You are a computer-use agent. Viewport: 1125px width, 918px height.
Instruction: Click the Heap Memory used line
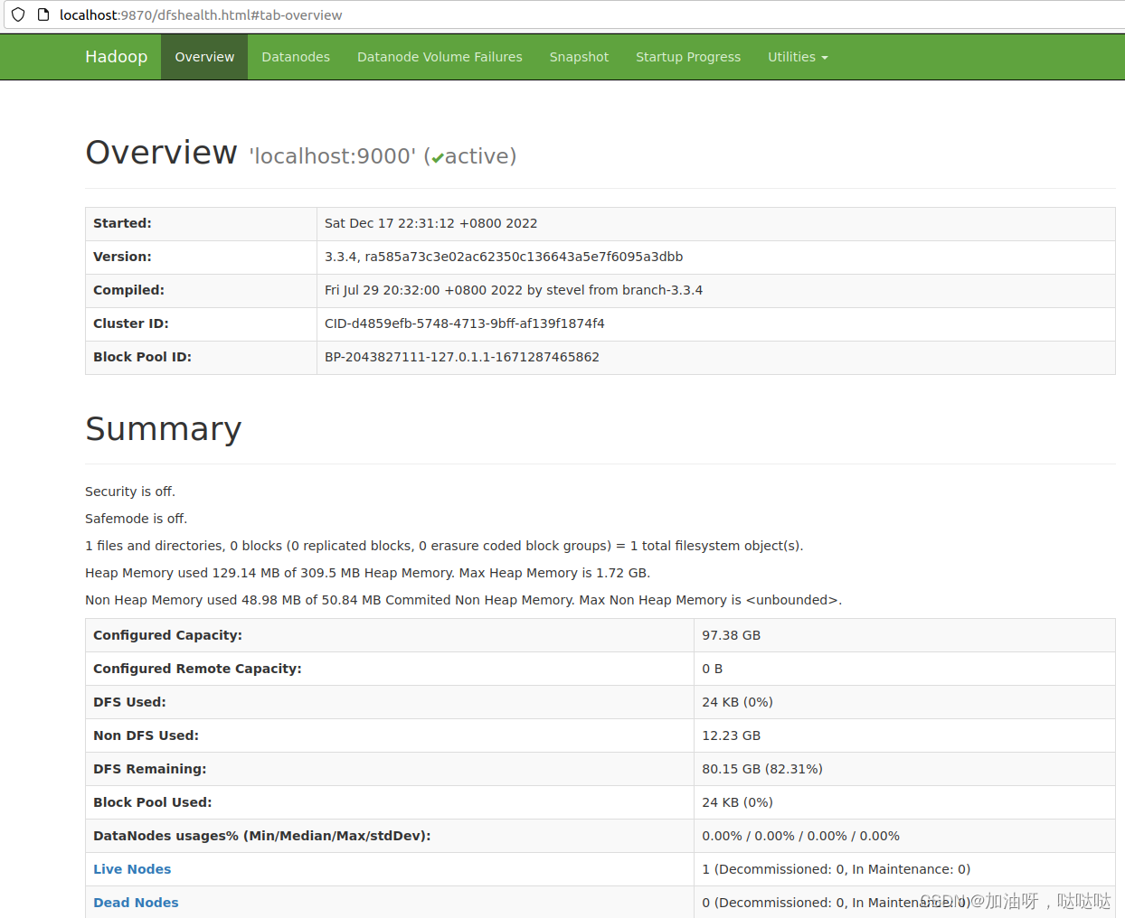pyautogui.click(x=367, y=573)
